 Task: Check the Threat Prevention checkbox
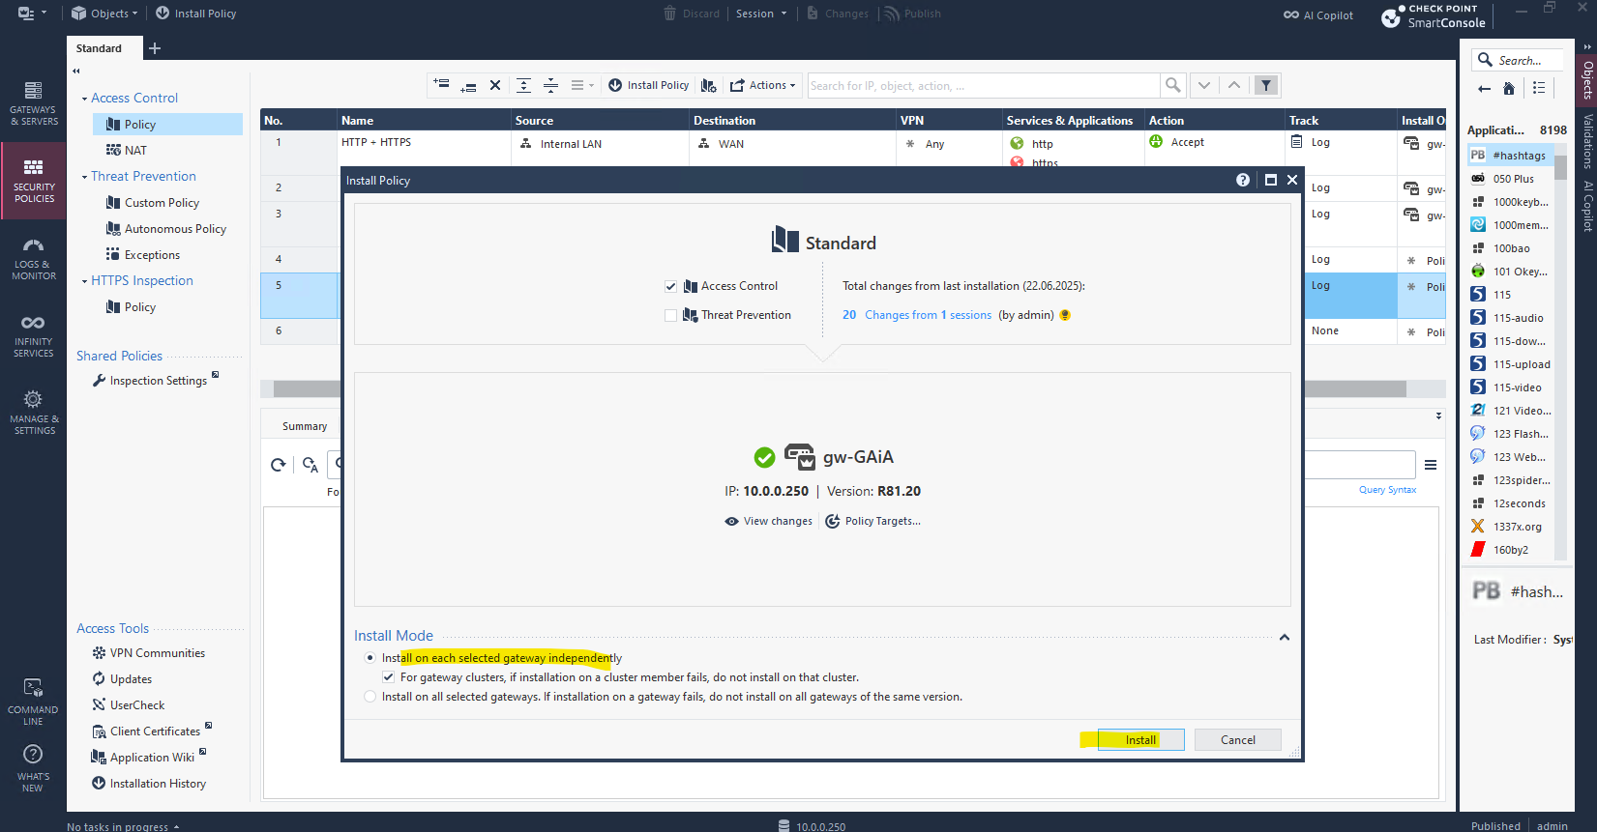[670, 315]
